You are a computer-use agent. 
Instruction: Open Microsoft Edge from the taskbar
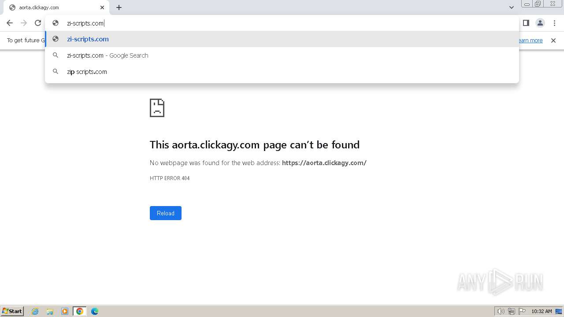coord(95,311)
